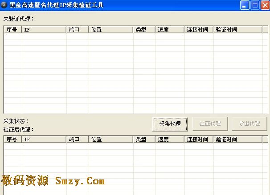Click the 位置 header in the verified proxy list

click(x=111, y=139)
